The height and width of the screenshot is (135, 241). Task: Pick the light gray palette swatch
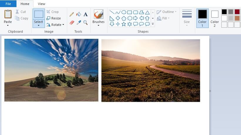(x=231, y=18)
